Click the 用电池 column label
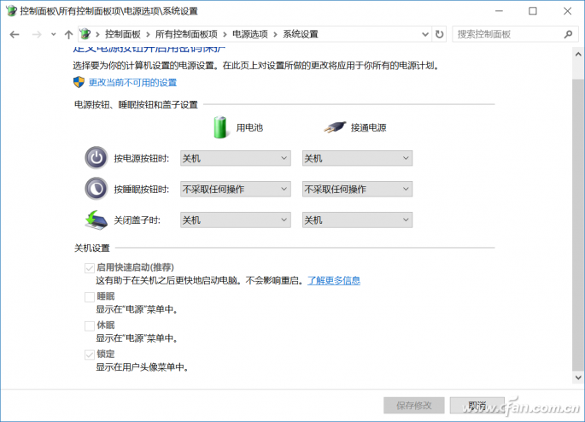Viewport: 585px width, 422px height. point(249,127)
